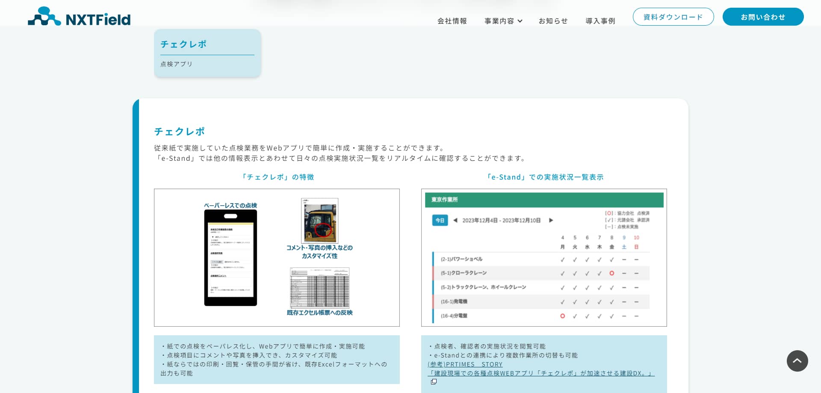Click the チェクレポ section heading

[x=179, y=131]
